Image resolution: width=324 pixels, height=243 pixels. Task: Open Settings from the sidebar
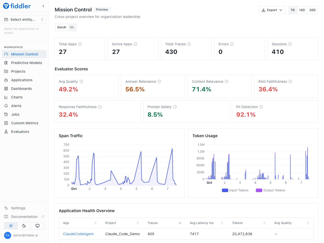[24, 208]
